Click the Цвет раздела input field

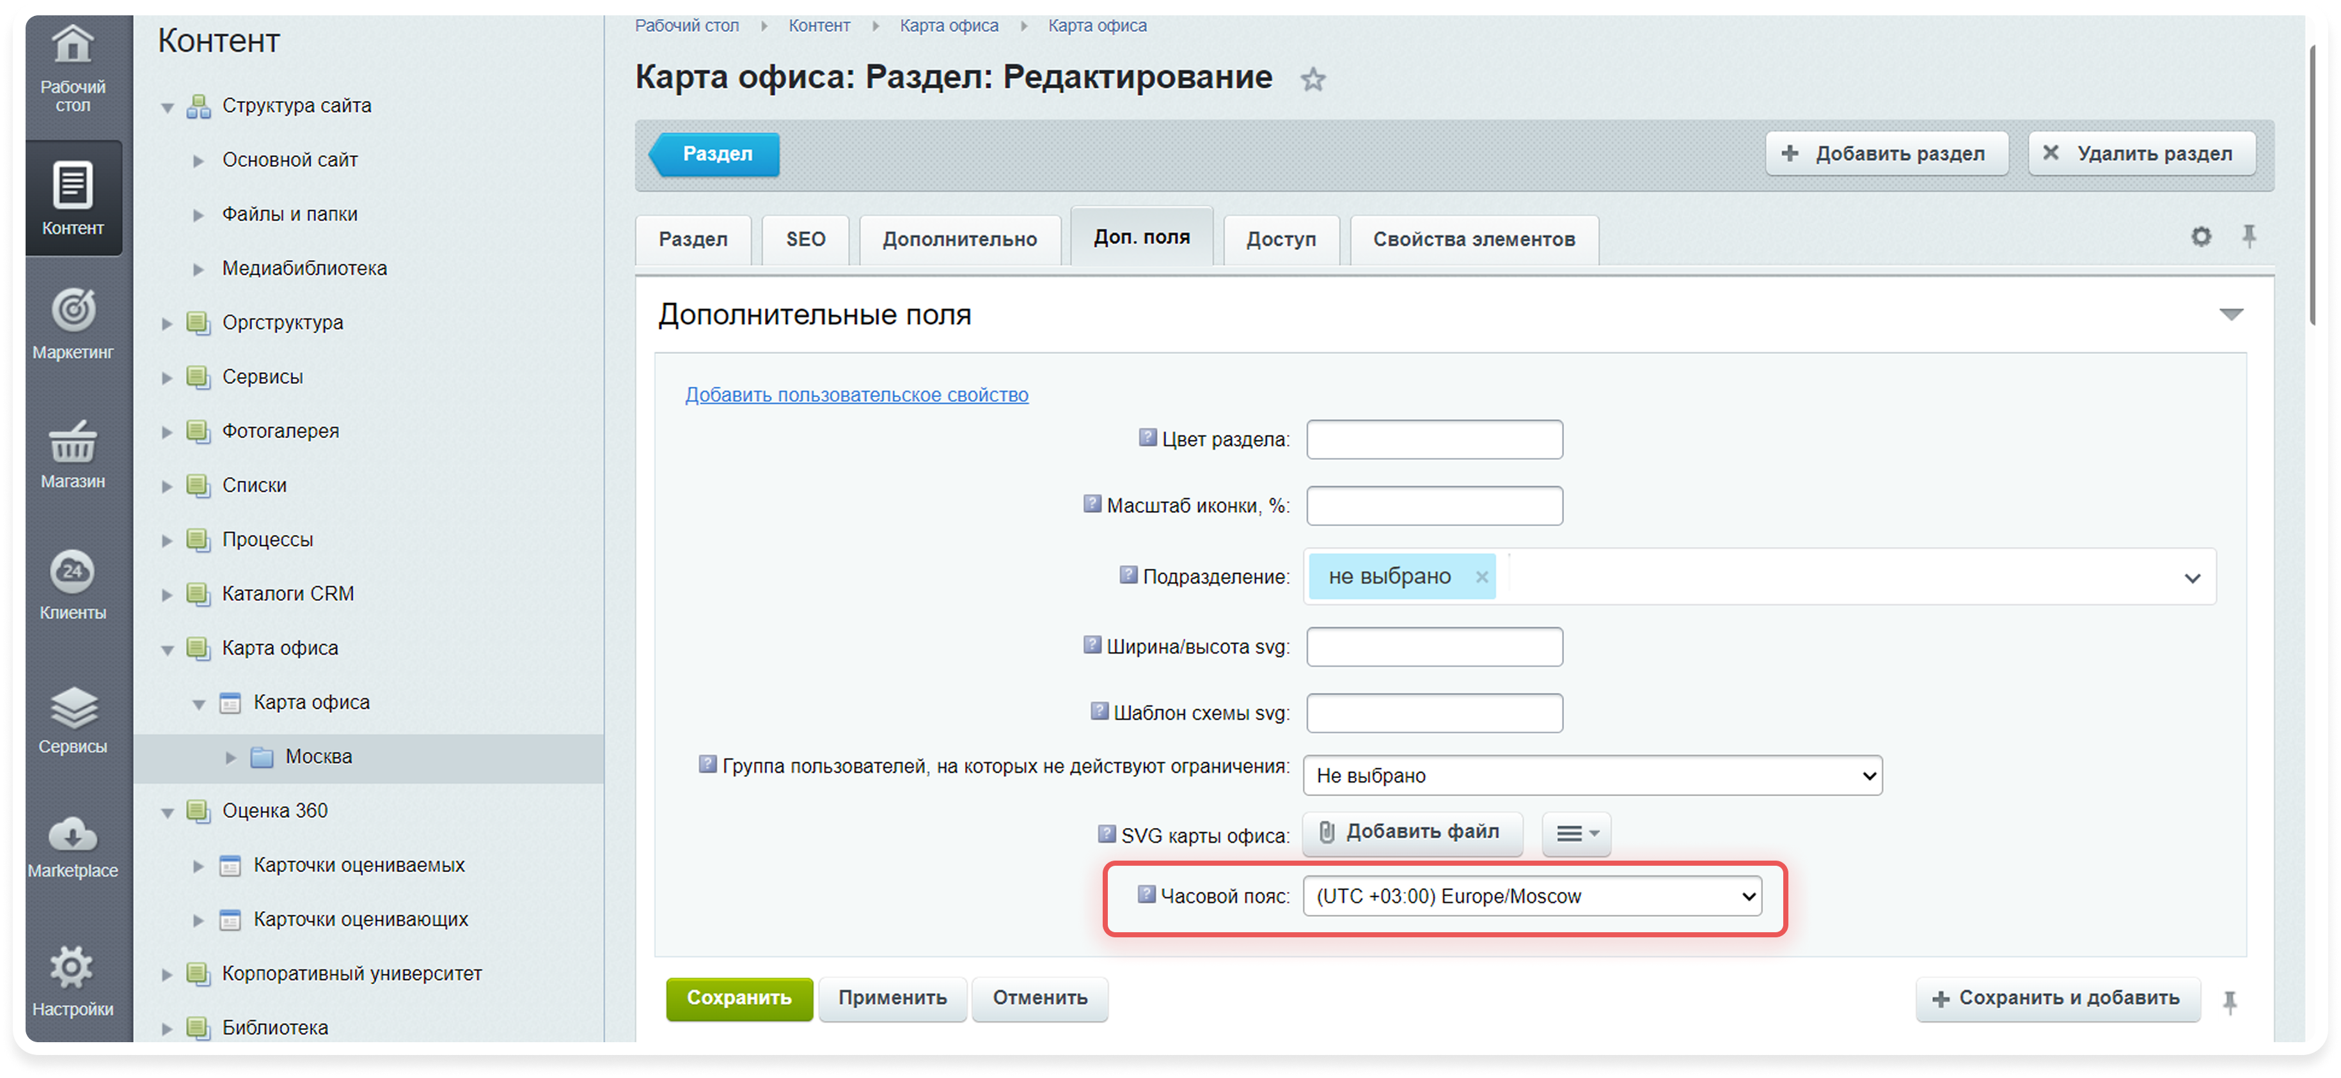[1434, 439]
